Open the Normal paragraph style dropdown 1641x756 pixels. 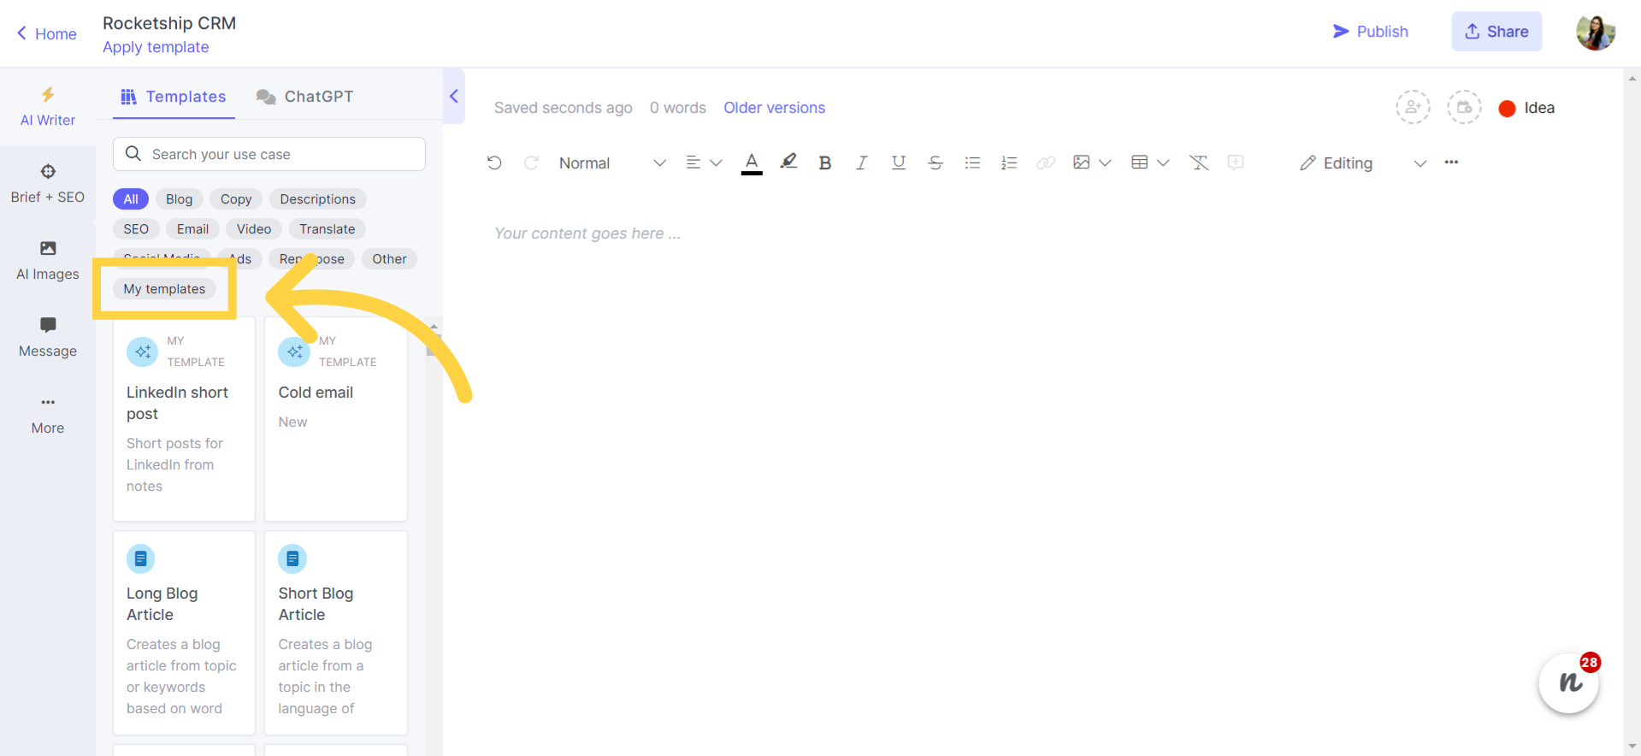pos(611,162)
